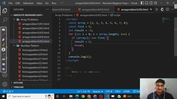This screenshot has height=99, width=177.
Task: Change UTF-8 encoding in status bar
Action: [x=109, y=91]
